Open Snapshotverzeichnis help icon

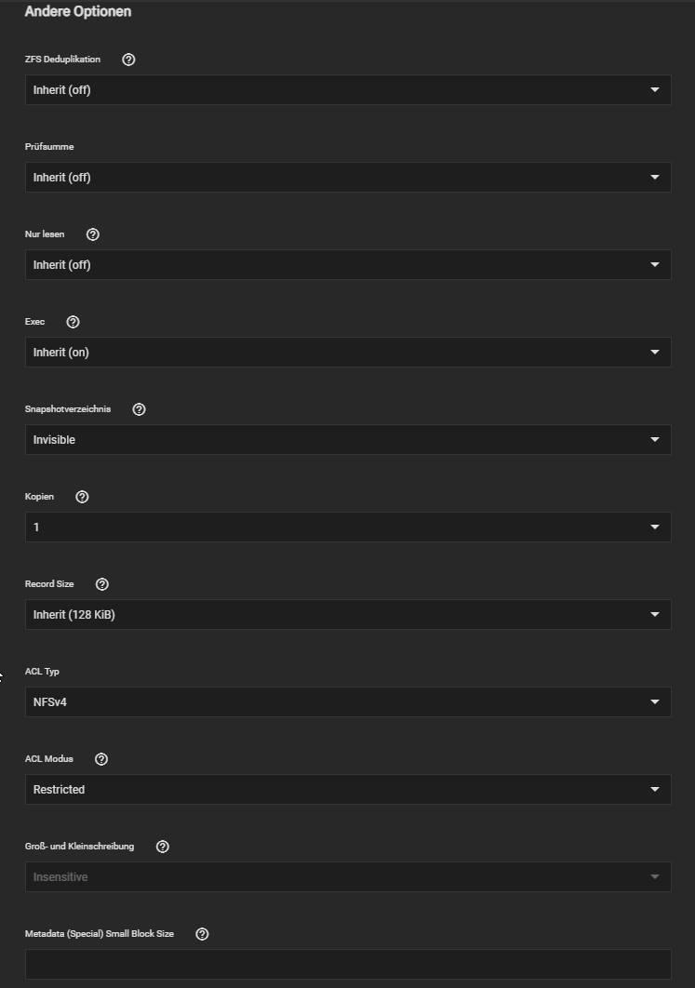[140, 409]
